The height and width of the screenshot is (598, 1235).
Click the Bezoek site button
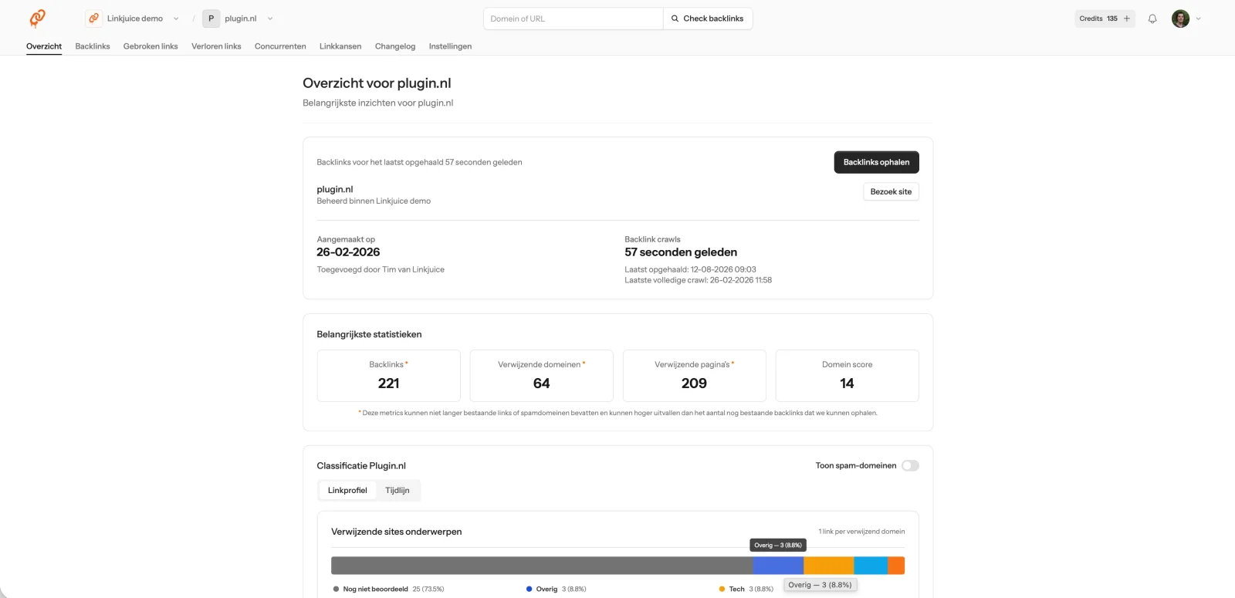point(891,191)
